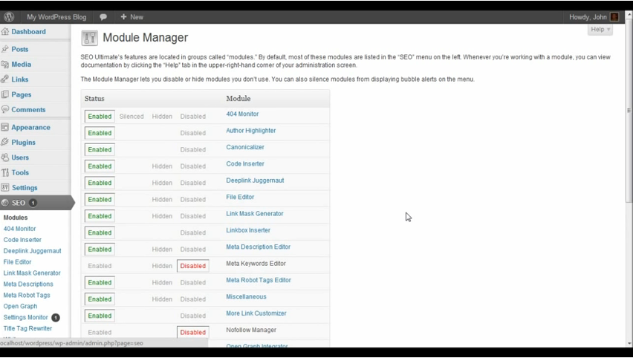
Task: Open Modules submenu under SEO
Action: [16, 218]
